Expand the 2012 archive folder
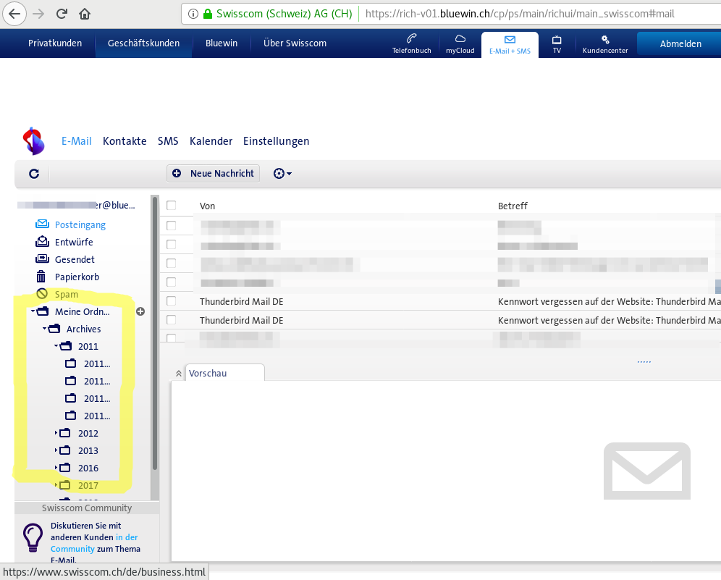 pyautogui.click(x=57, y=433)
